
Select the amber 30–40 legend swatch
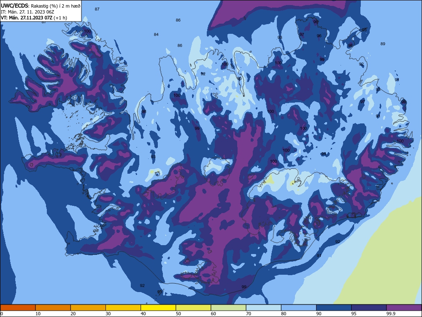click(x=123, y=308)
